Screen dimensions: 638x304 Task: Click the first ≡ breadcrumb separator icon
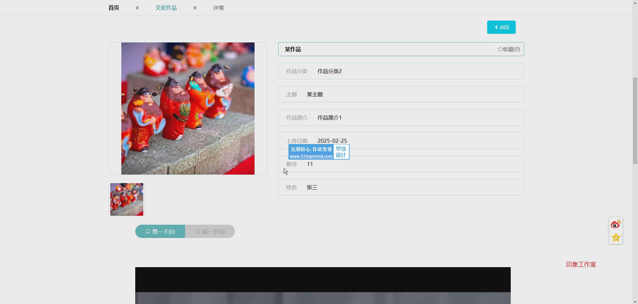[137, 8]
